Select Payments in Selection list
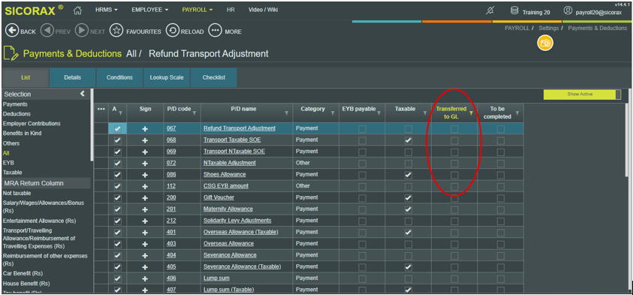This screenshot has width=633, height=295. tap(15, 104)
